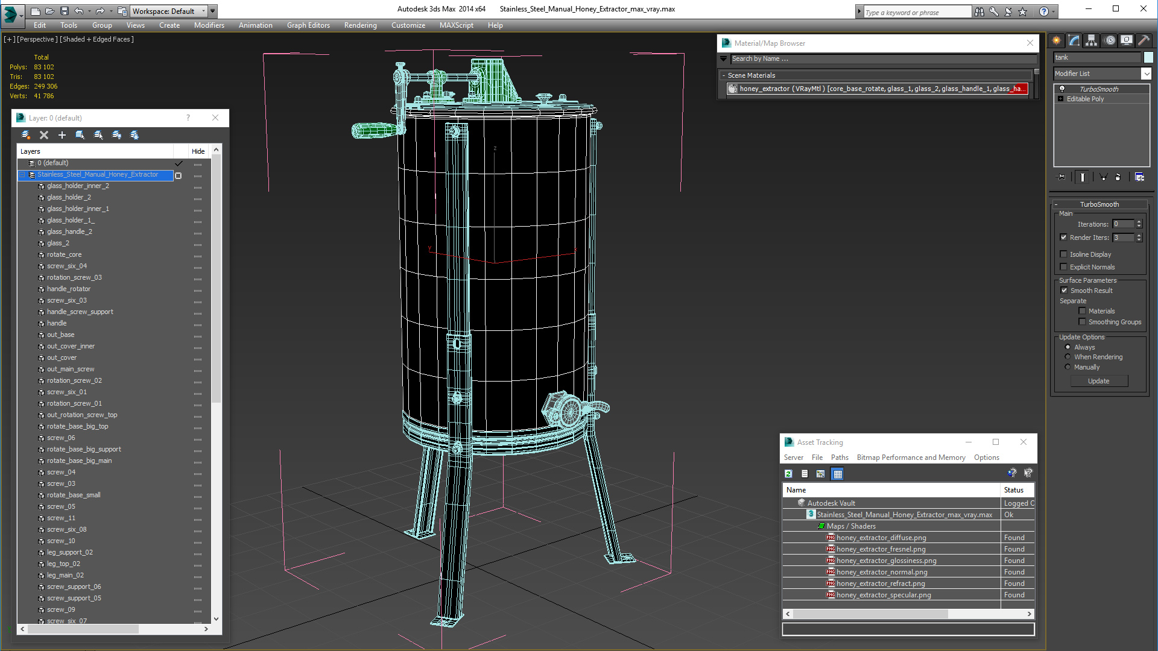Open the Paths menu in Asset Tracking

point(839,458)
